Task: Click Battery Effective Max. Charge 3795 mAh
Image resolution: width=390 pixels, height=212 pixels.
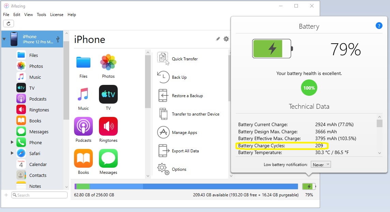Action: click(x=335, y=138)
